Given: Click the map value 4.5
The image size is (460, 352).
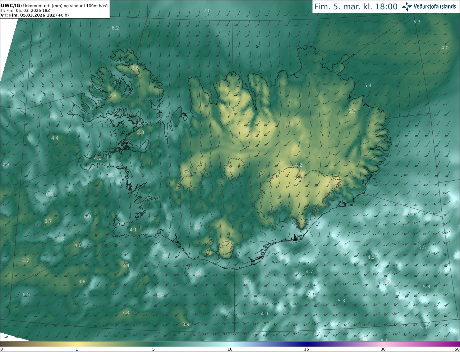Looking at the screenshot, I should pyautogui.click(x=371, y=257).
